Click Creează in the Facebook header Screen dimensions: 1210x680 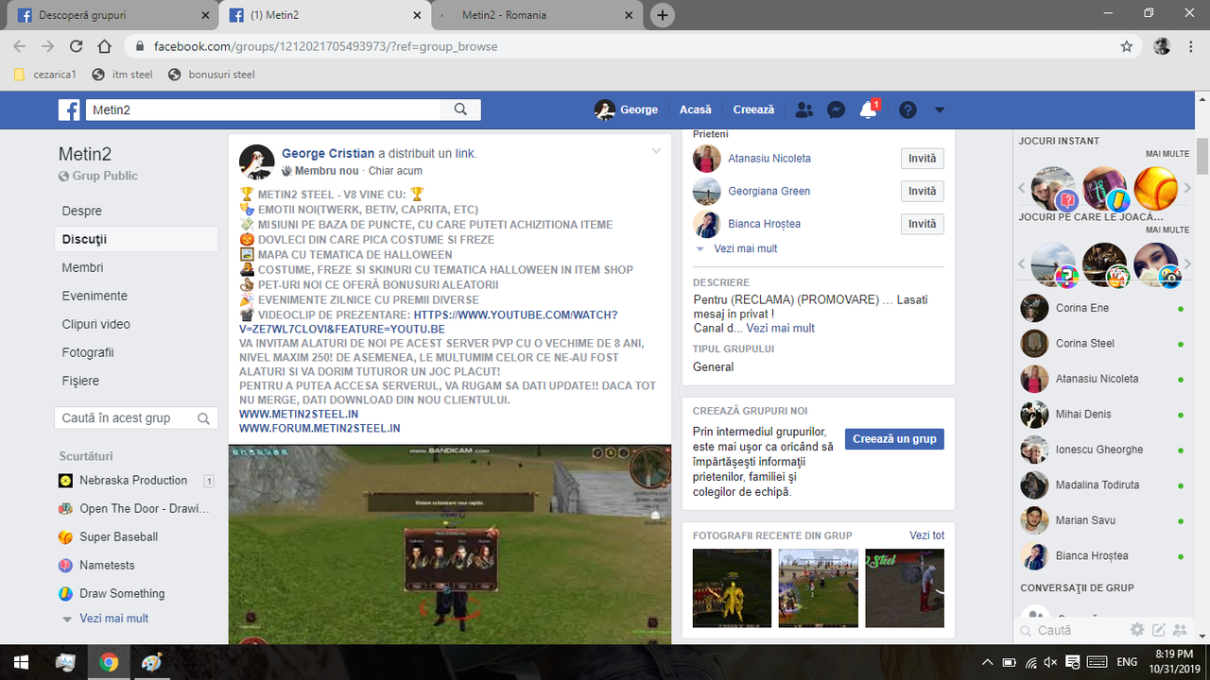coord(753,110)
